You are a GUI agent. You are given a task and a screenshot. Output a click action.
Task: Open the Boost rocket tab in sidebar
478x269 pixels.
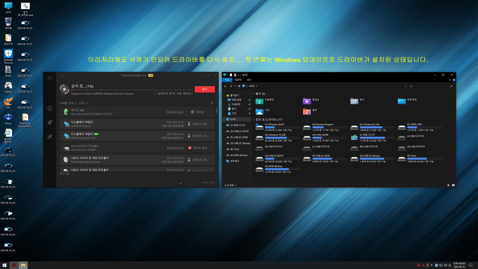(x=50, y=122)
